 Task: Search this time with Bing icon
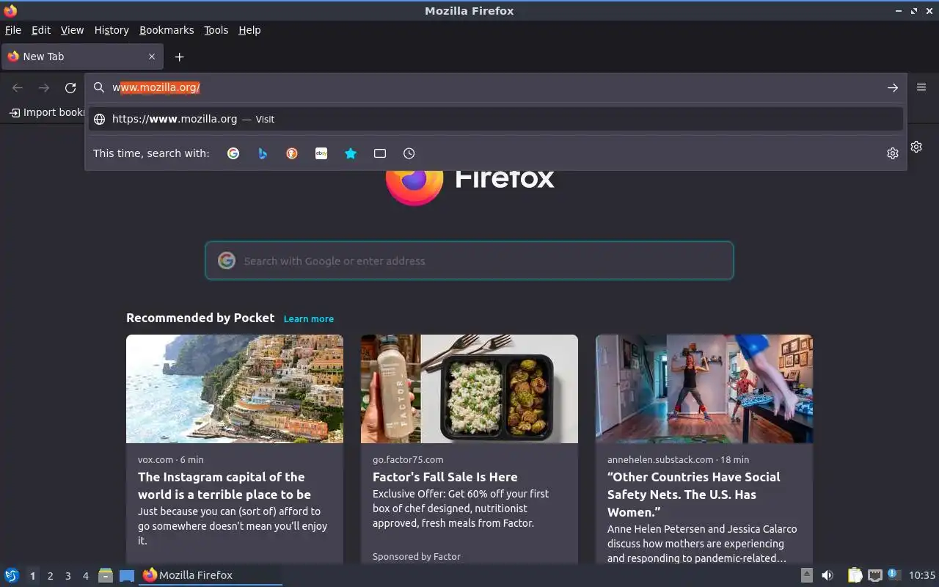click(263, 153)
